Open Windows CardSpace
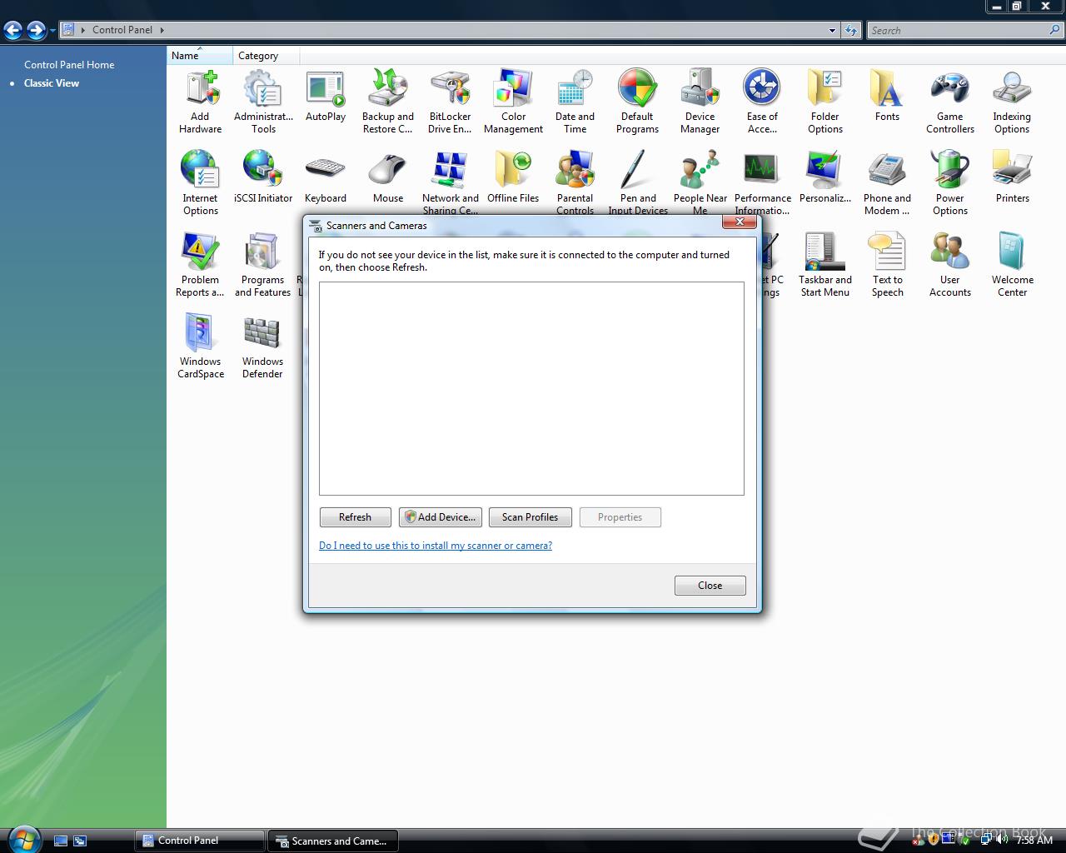Image resolution: width=1066 pixels, height=853 pixels. coord(200,347)
